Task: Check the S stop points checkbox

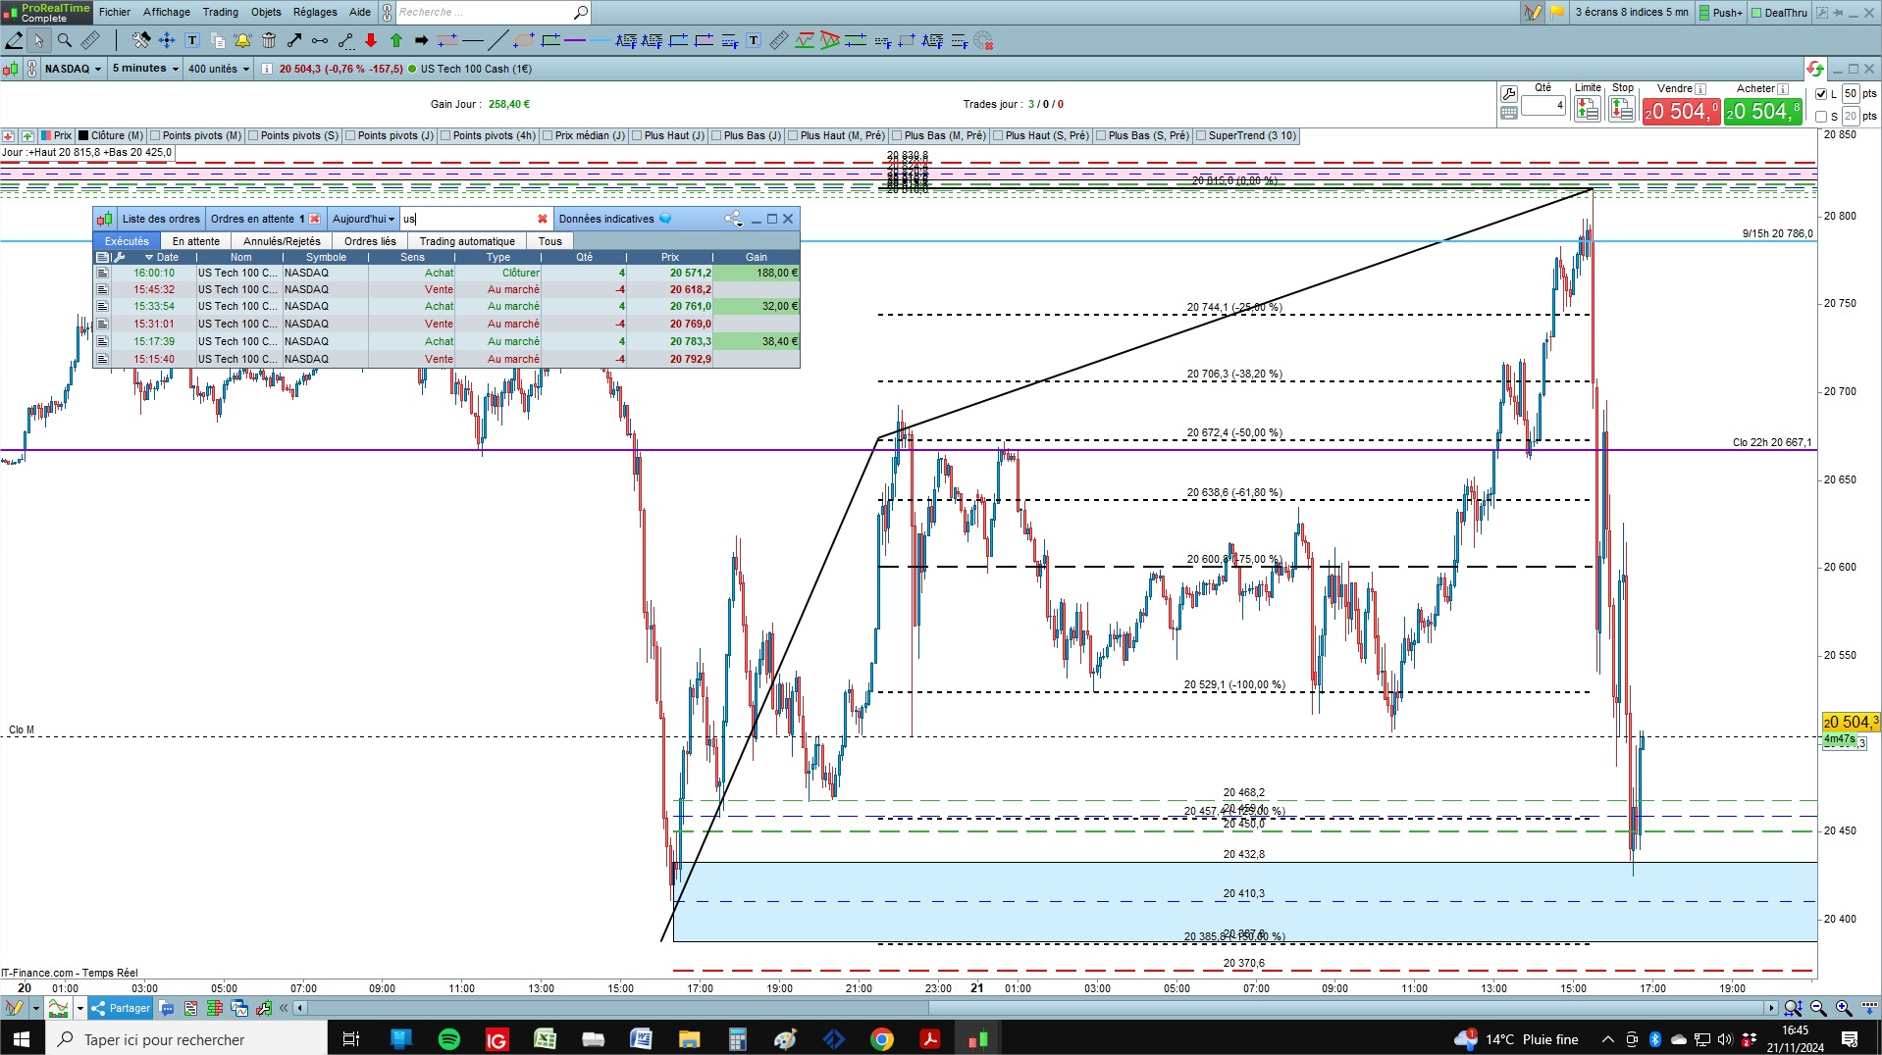Action: click(1821, 117)
